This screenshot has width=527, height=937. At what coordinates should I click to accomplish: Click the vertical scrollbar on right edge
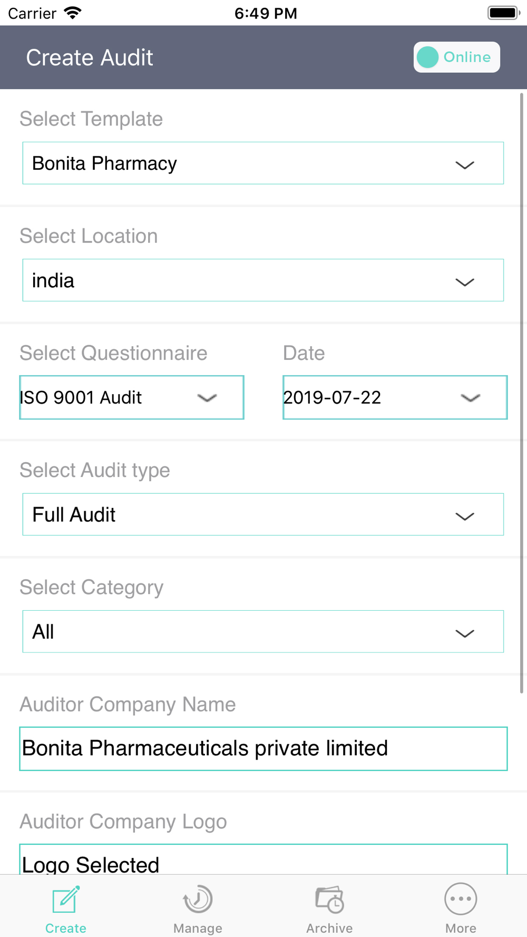[522, 393]
